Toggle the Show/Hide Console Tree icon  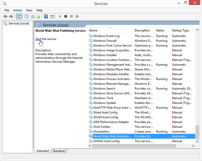19,16
